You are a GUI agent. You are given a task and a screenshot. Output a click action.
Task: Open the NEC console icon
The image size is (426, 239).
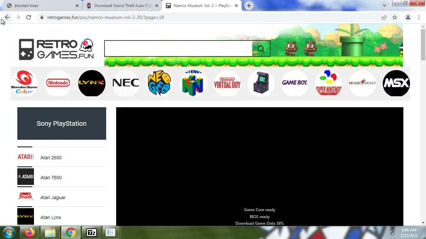125,83
